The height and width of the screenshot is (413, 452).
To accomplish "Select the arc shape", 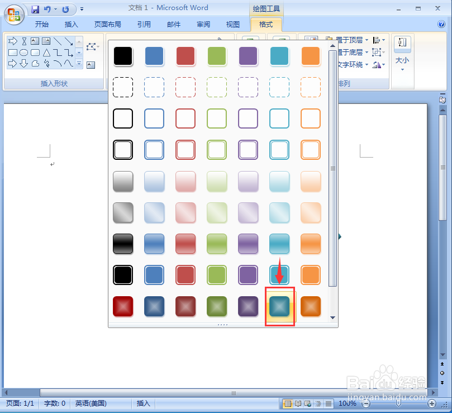I will [58, 63].
